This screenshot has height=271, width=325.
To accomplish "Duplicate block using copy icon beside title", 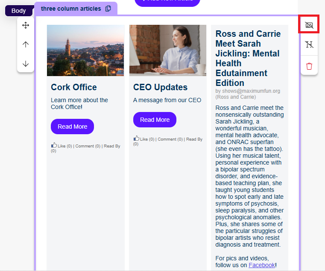I will click(108, 9).
